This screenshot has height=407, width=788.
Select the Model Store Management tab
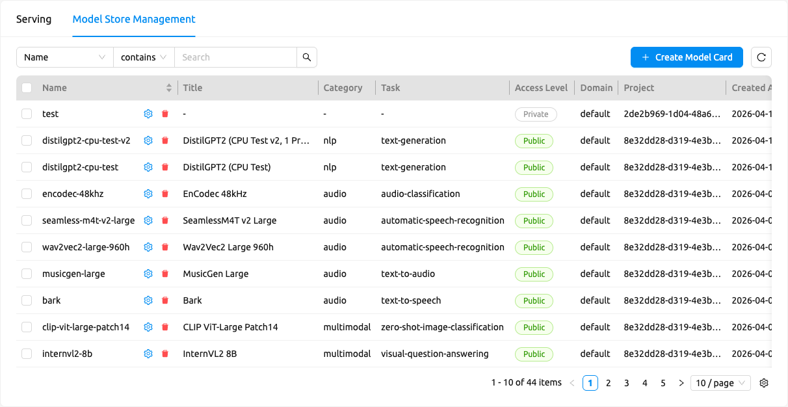tap(134, 19)
